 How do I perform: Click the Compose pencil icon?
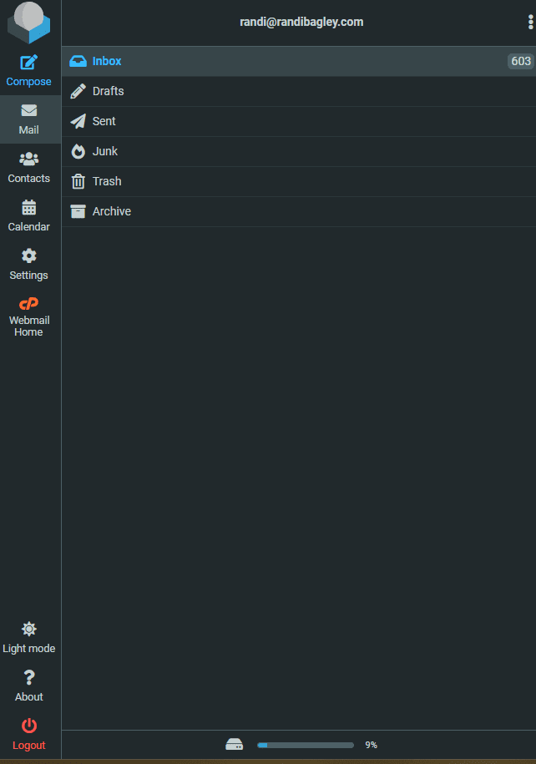[x=29, y=62]
